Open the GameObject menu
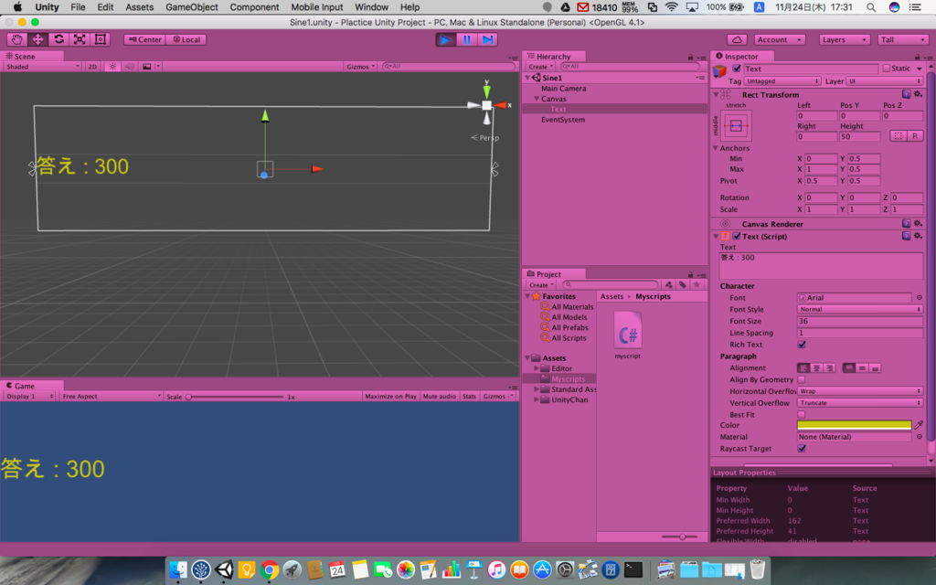The height and width of the screenshot is (585, 936). (x=192, y=7)
